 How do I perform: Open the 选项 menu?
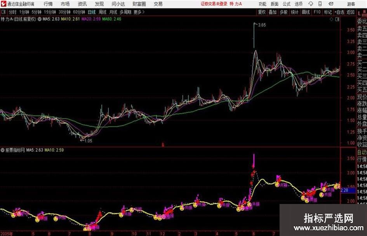pos(298,4)
